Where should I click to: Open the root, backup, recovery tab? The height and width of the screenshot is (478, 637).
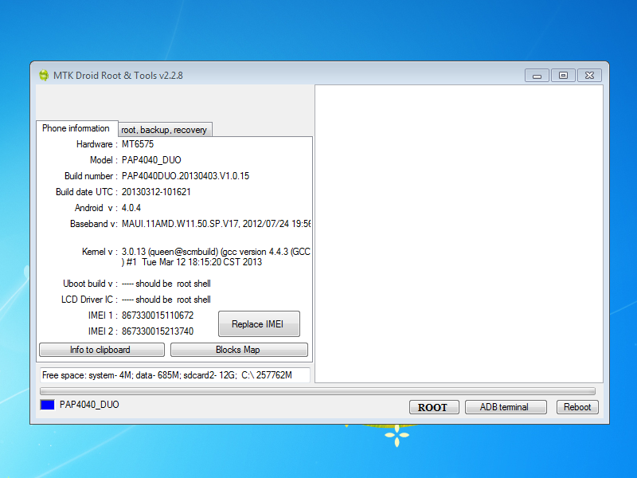pos(164,130)
